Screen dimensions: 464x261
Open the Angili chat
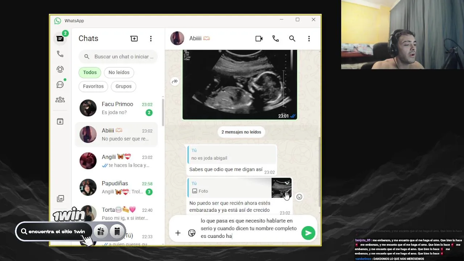point(117,161)
